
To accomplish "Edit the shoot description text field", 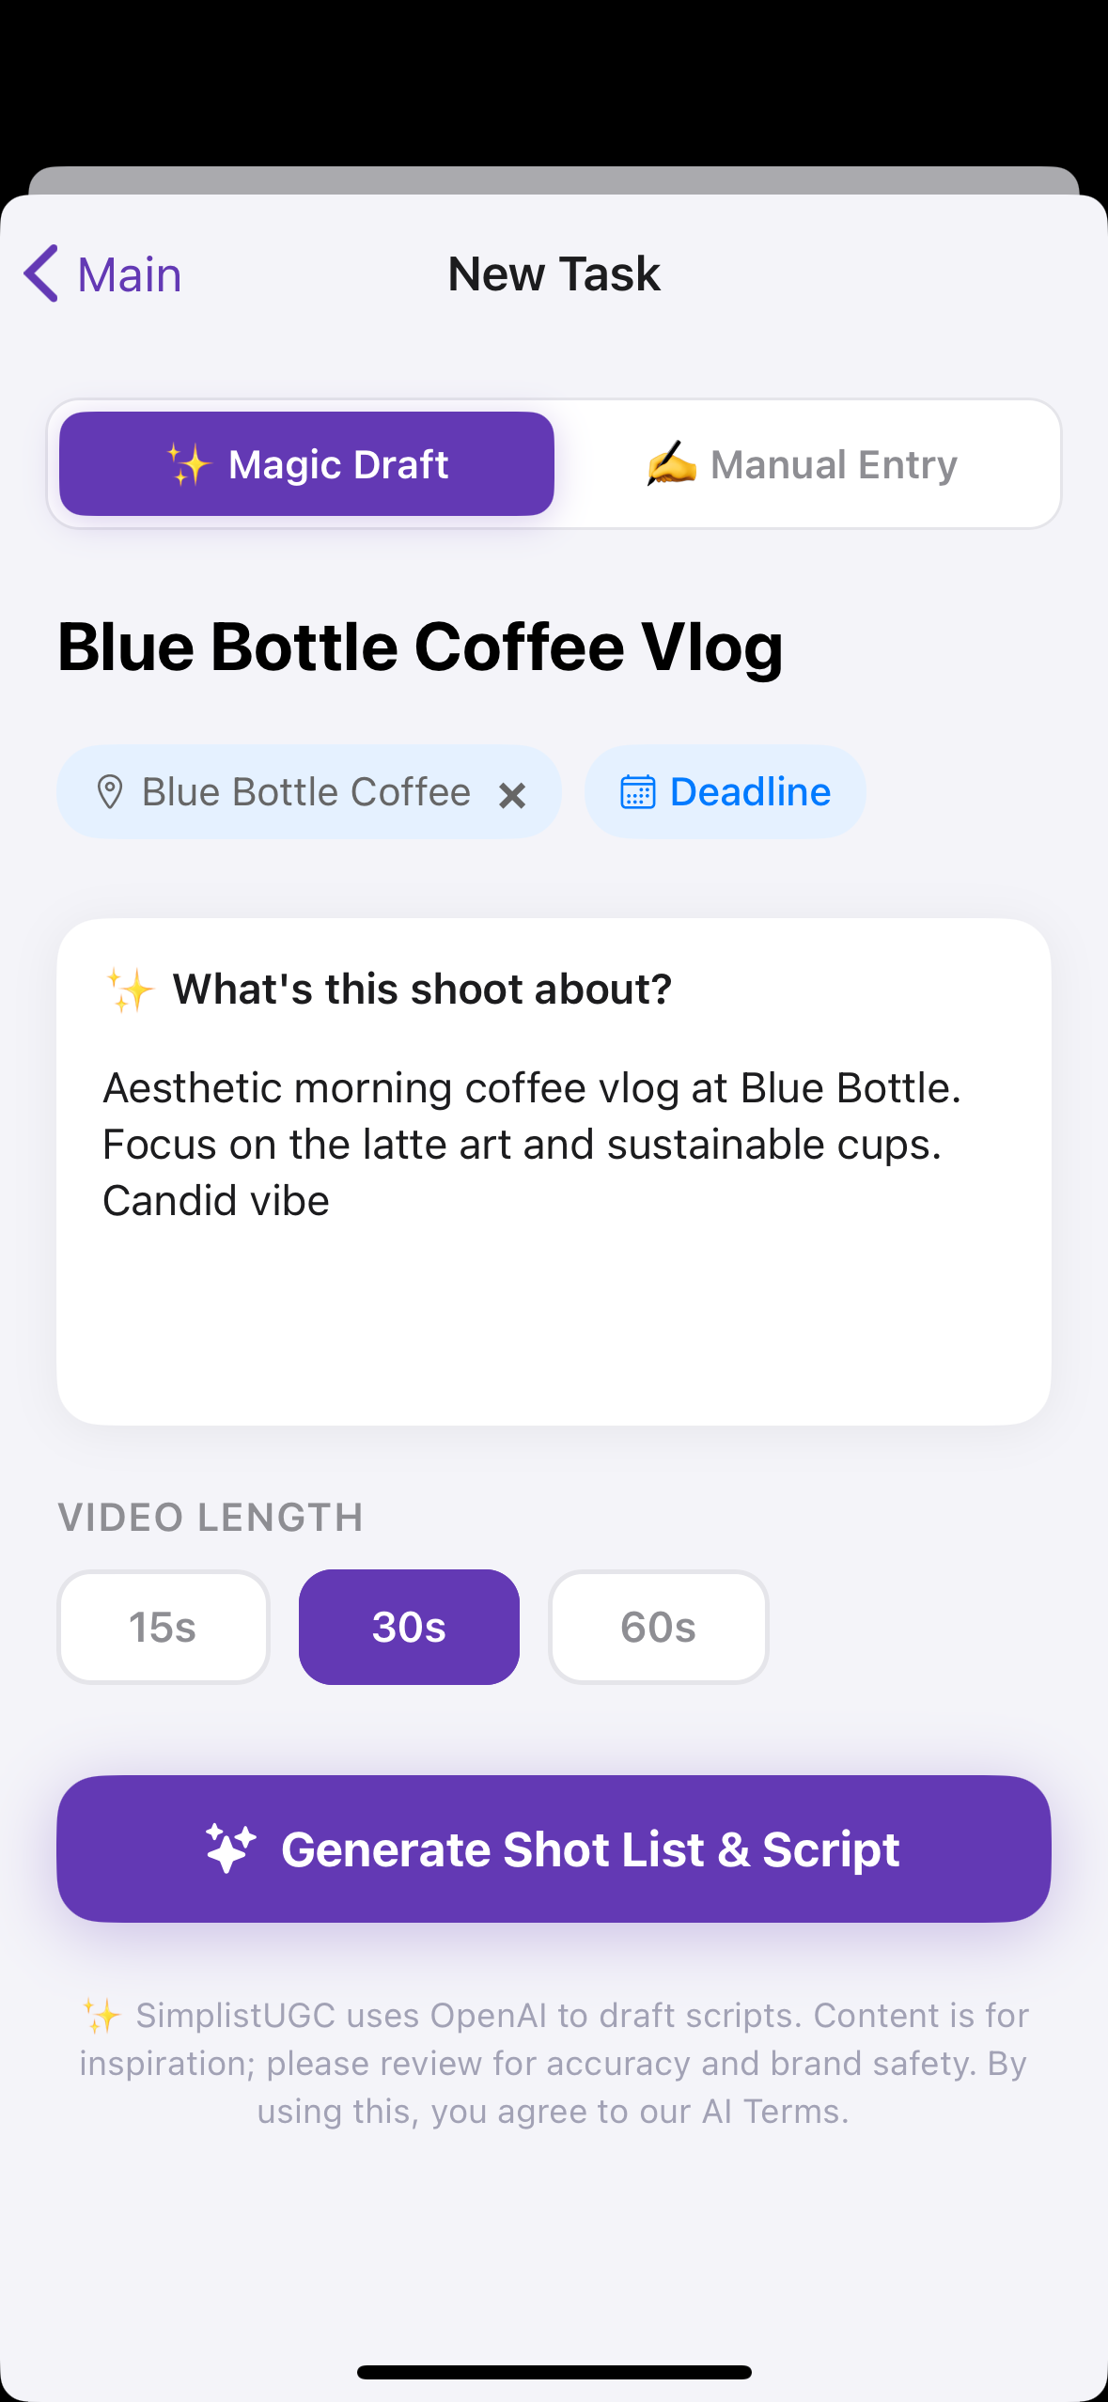I will tap(554, 1222).
